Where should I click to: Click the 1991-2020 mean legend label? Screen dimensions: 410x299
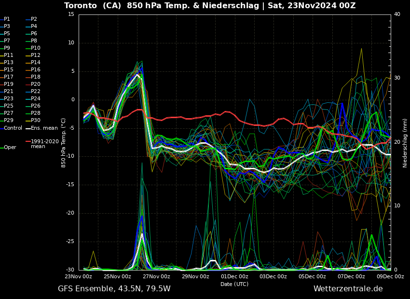click(x=44, y=144)
